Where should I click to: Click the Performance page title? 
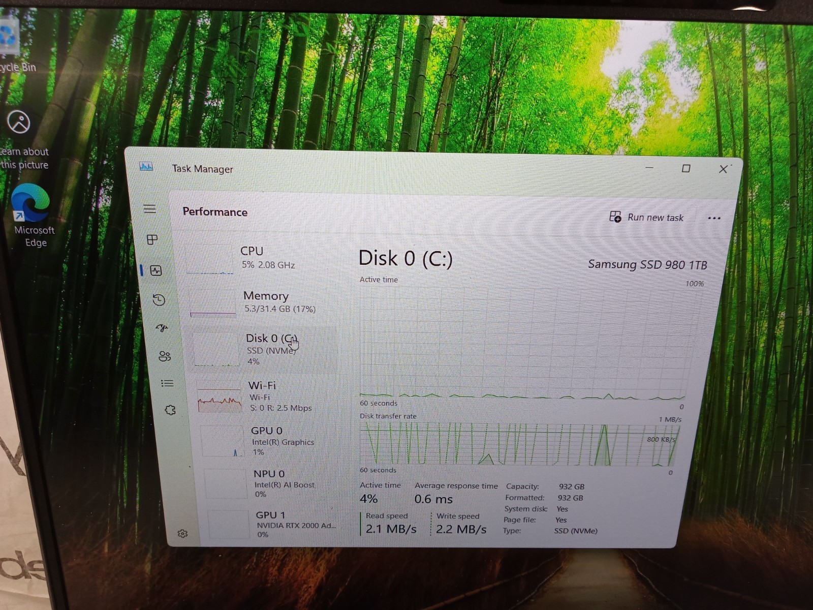[x=215, y=211]
